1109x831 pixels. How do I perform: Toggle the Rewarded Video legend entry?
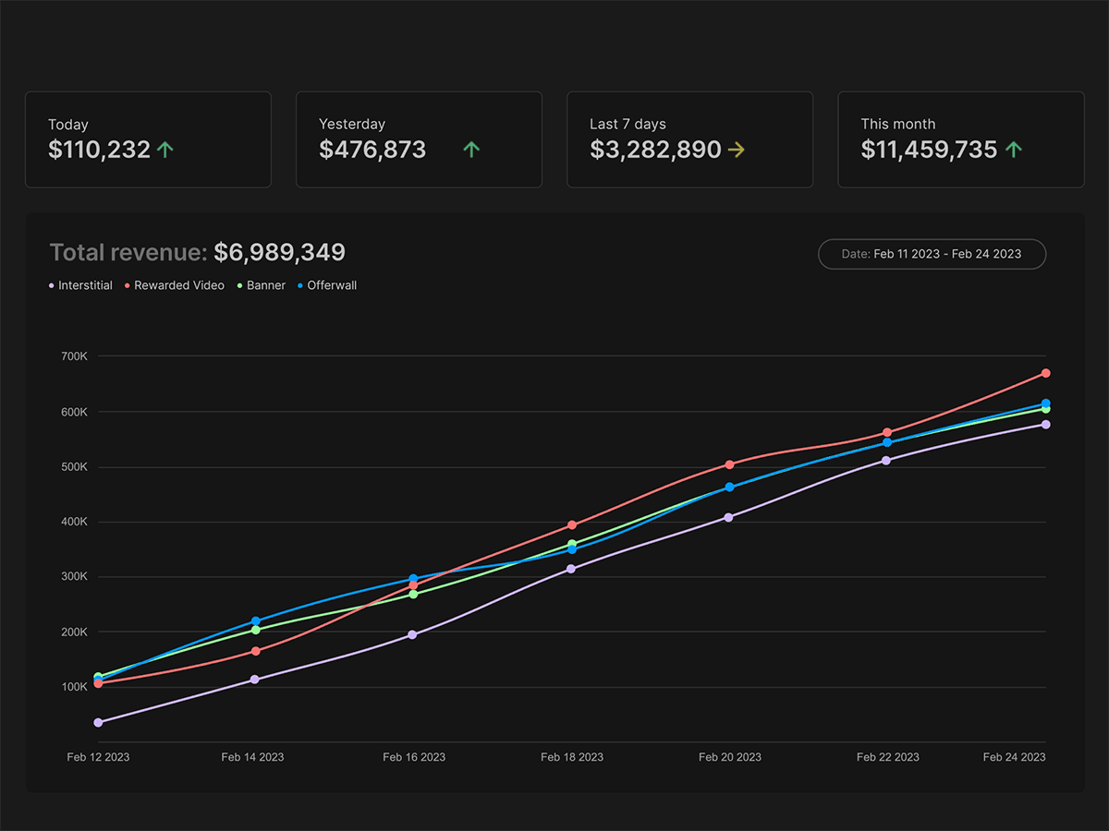(175, 285)
